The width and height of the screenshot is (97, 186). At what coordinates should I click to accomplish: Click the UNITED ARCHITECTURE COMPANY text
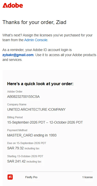click(36, 109)
